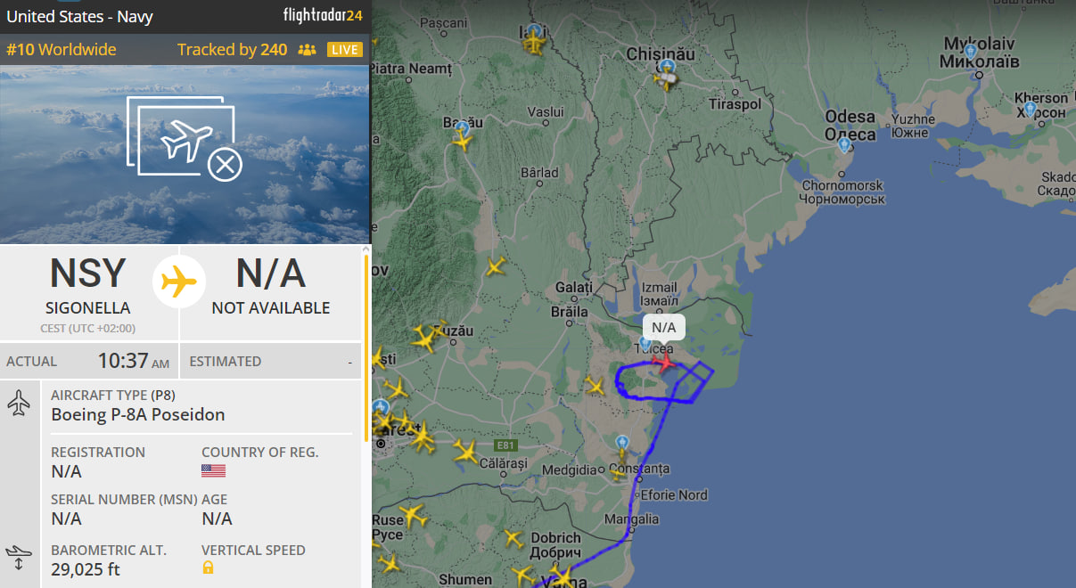This screenshot has width=1076, height=588.
Task: Click the #10 Worldwide ranking label
Action: point(62,50)
